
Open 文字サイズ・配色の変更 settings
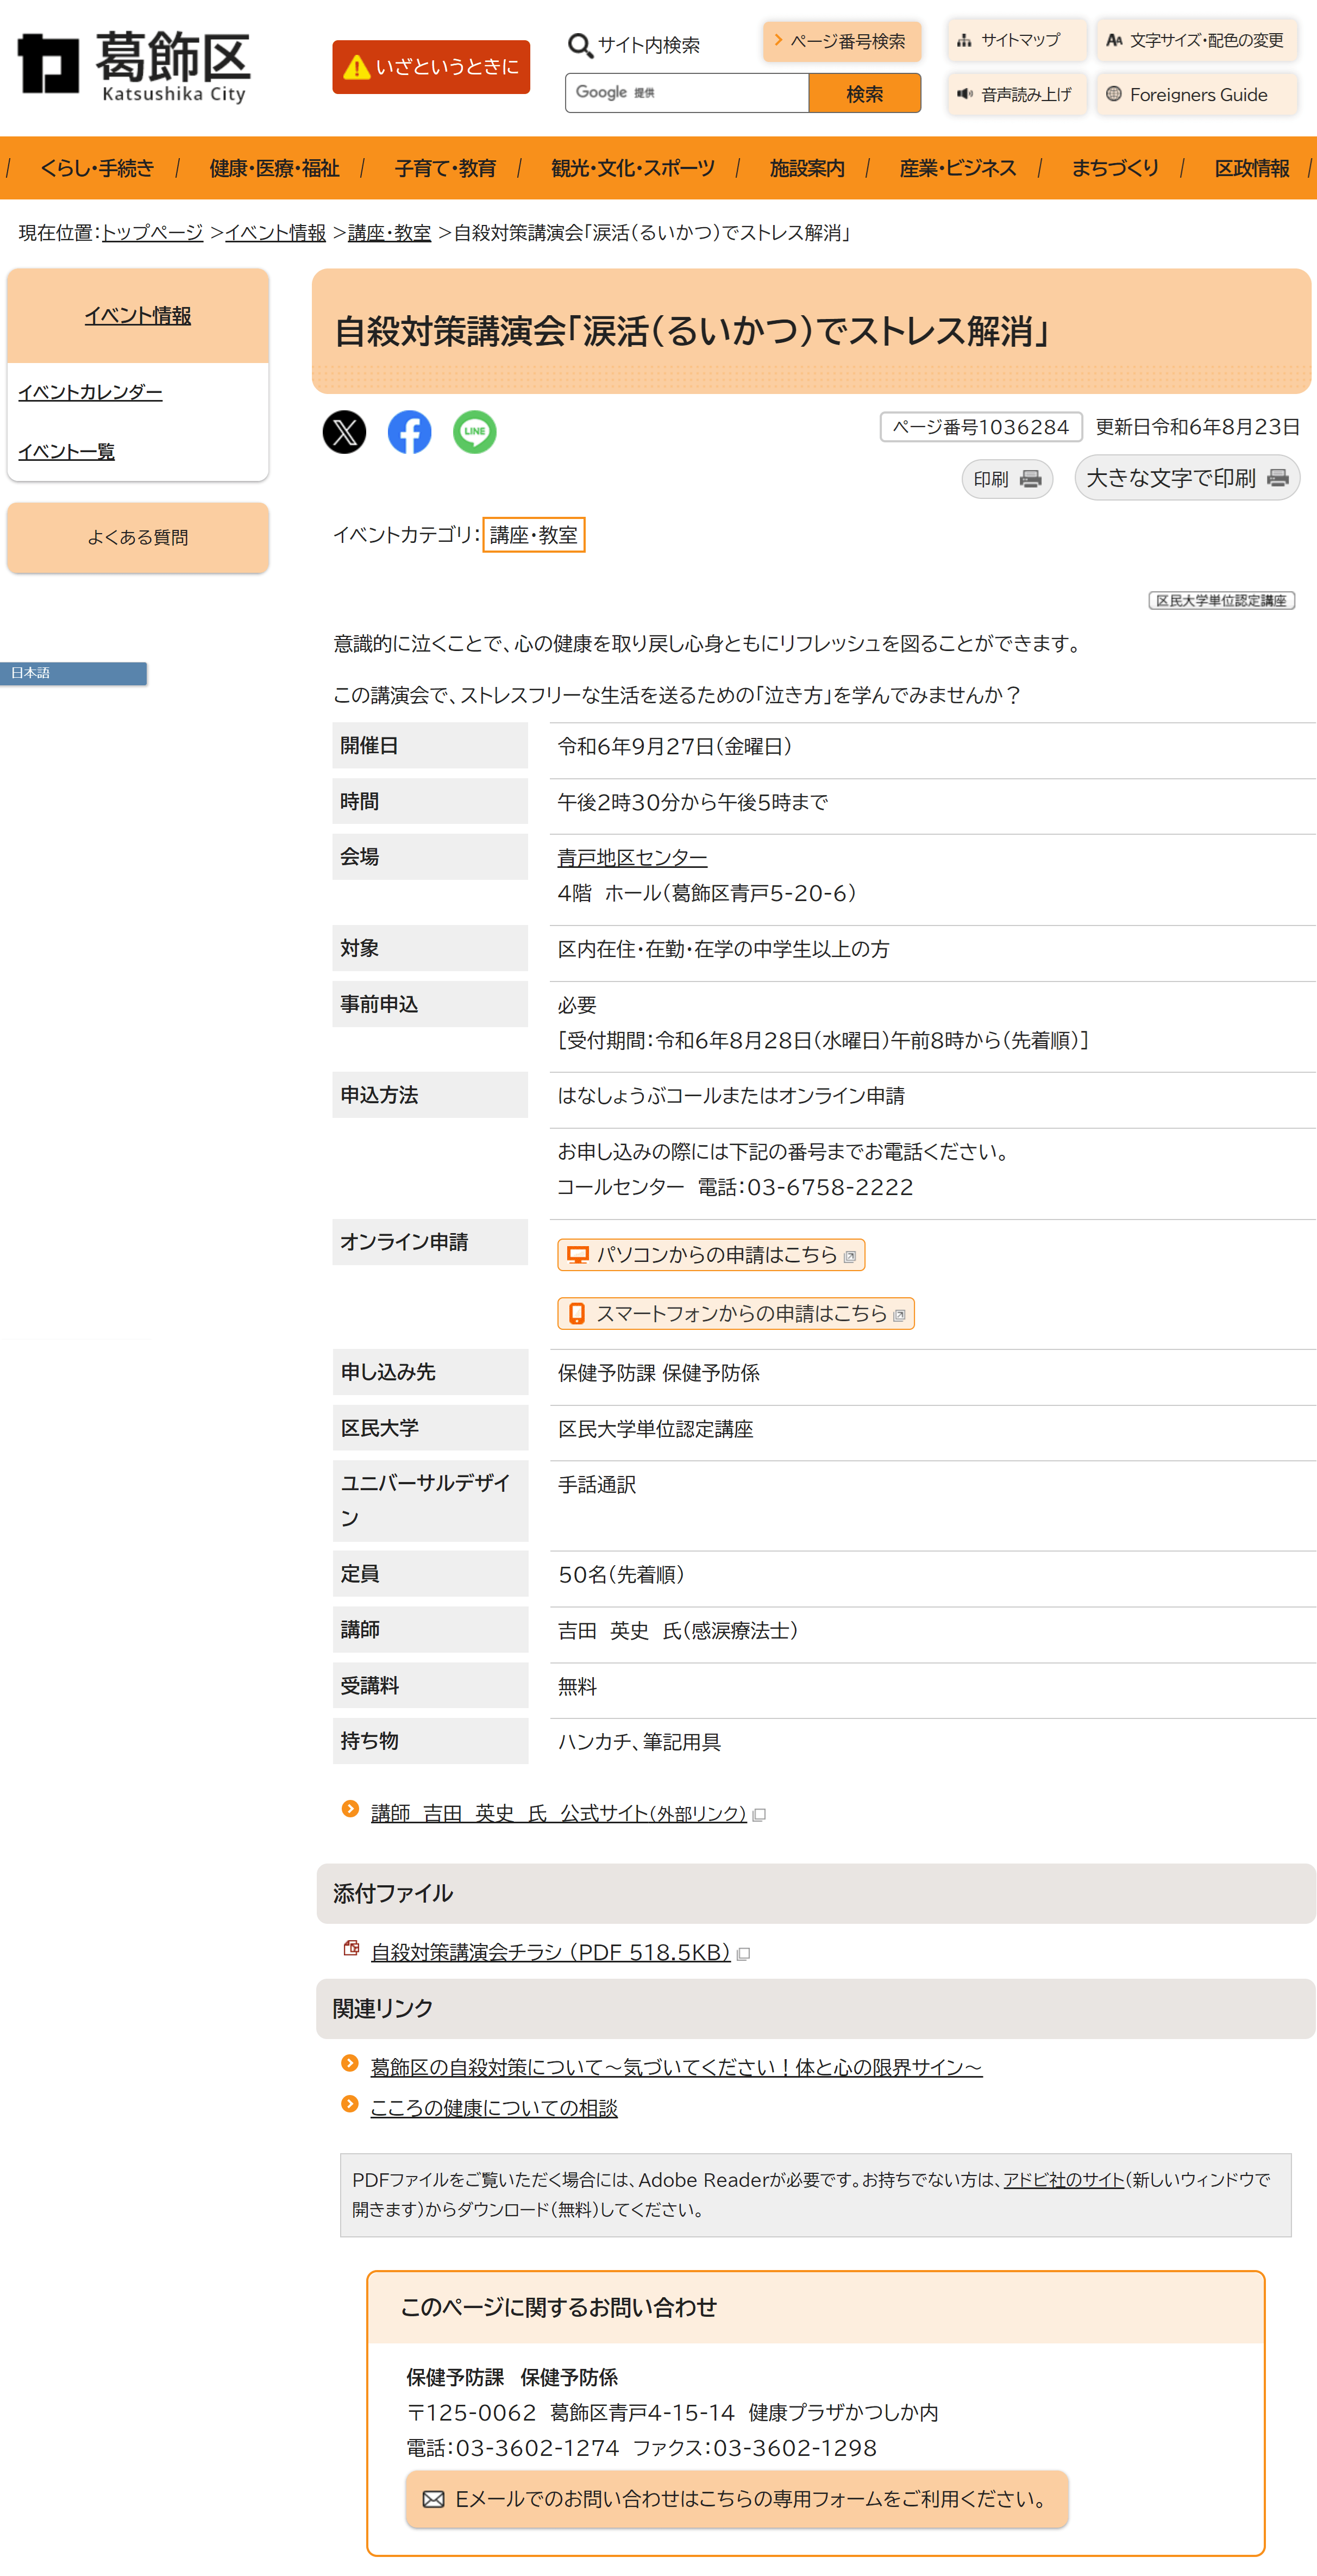[1196, 40]
